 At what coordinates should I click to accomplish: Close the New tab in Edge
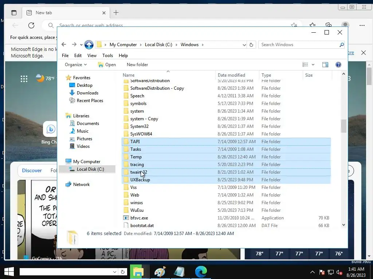pos(104,13)
